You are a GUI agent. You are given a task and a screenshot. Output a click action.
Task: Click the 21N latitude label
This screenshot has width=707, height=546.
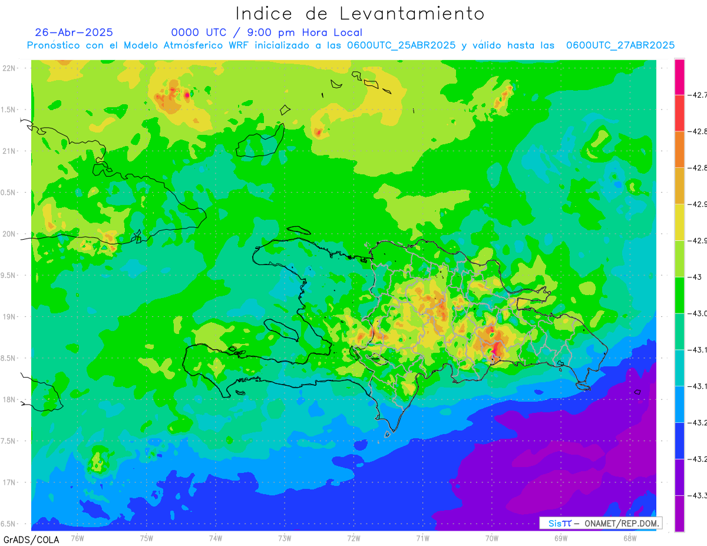pos(9,151)
